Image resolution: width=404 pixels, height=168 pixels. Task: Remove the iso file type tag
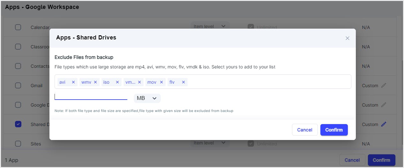coord(117,82)
